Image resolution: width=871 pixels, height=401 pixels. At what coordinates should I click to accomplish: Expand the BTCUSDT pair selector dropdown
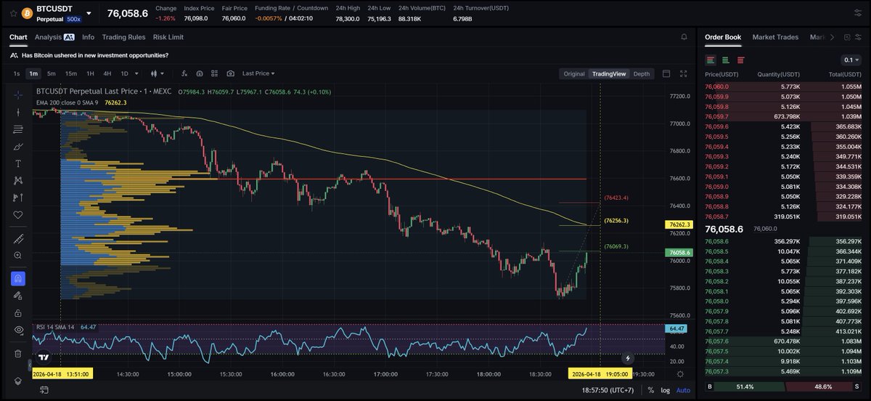[89, 13]
